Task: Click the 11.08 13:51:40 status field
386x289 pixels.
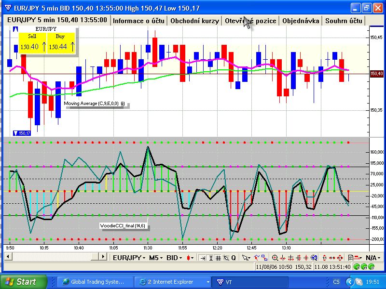Action: pos(332,267)
